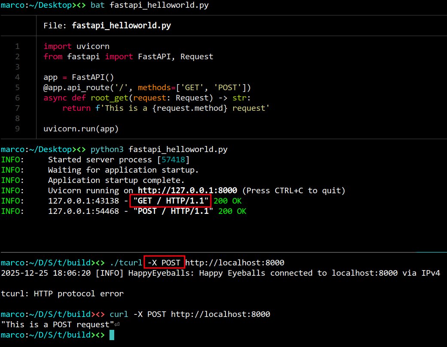Click the 'curl' command word in the last command
The height and width of the screenshot is (347, 447).
click(x=119, y=314)
